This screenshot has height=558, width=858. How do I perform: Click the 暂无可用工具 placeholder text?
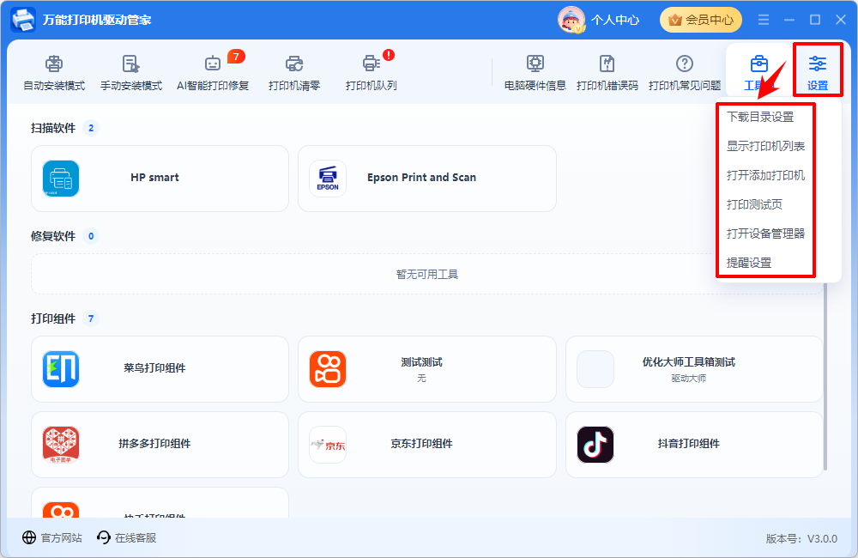426,274
